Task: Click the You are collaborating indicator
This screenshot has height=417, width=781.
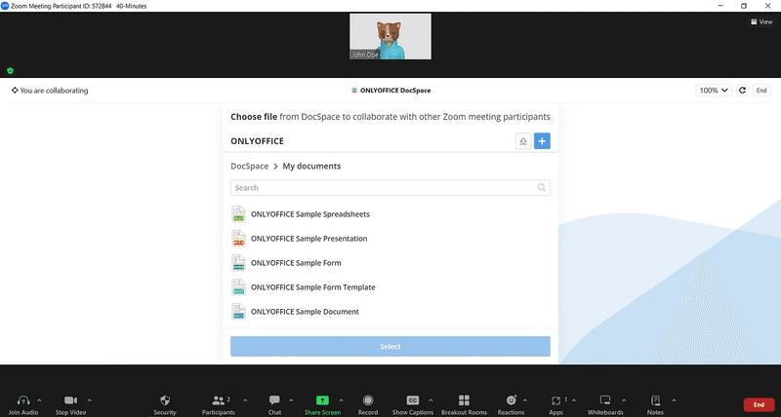Action: 50,91
